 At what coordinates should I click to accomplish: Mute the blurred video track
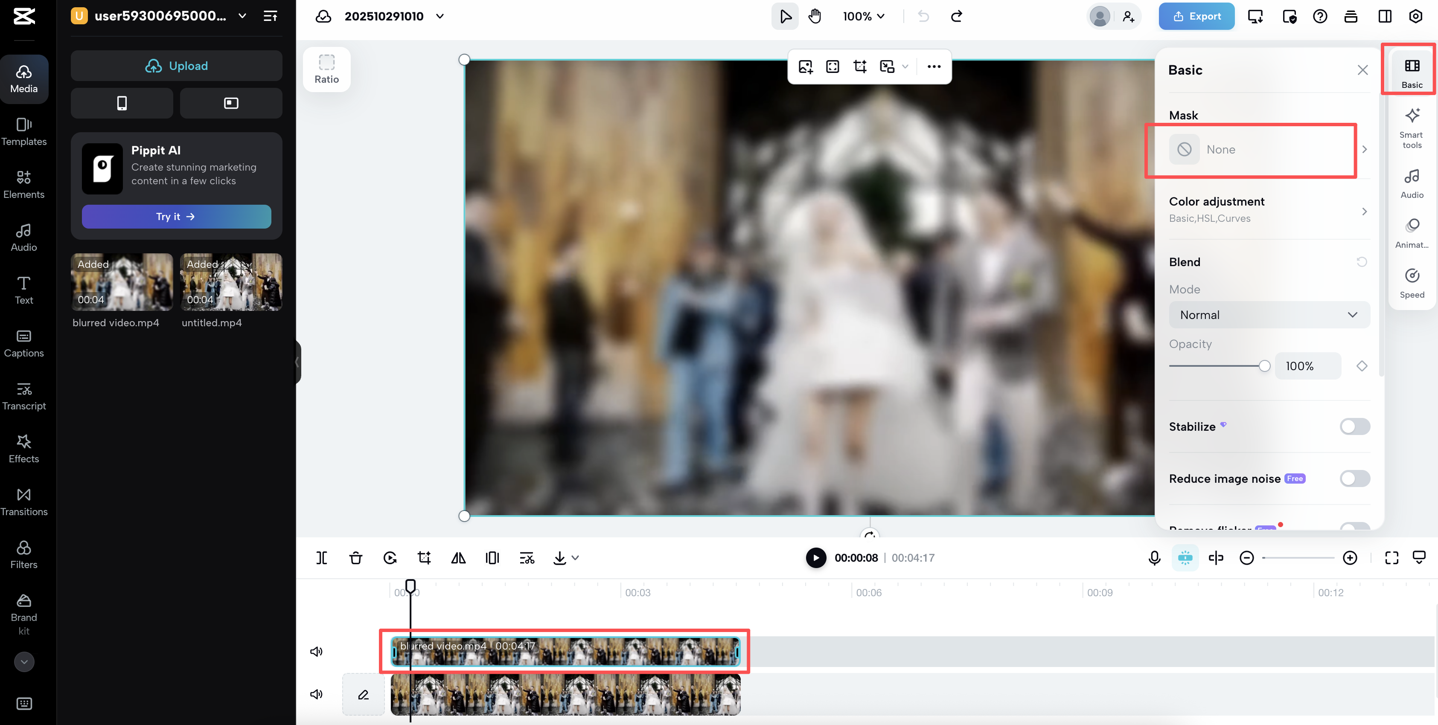point(317,651)
